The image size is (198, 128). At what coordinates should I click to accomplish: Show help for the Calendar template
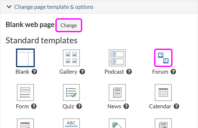click(177, 106)
